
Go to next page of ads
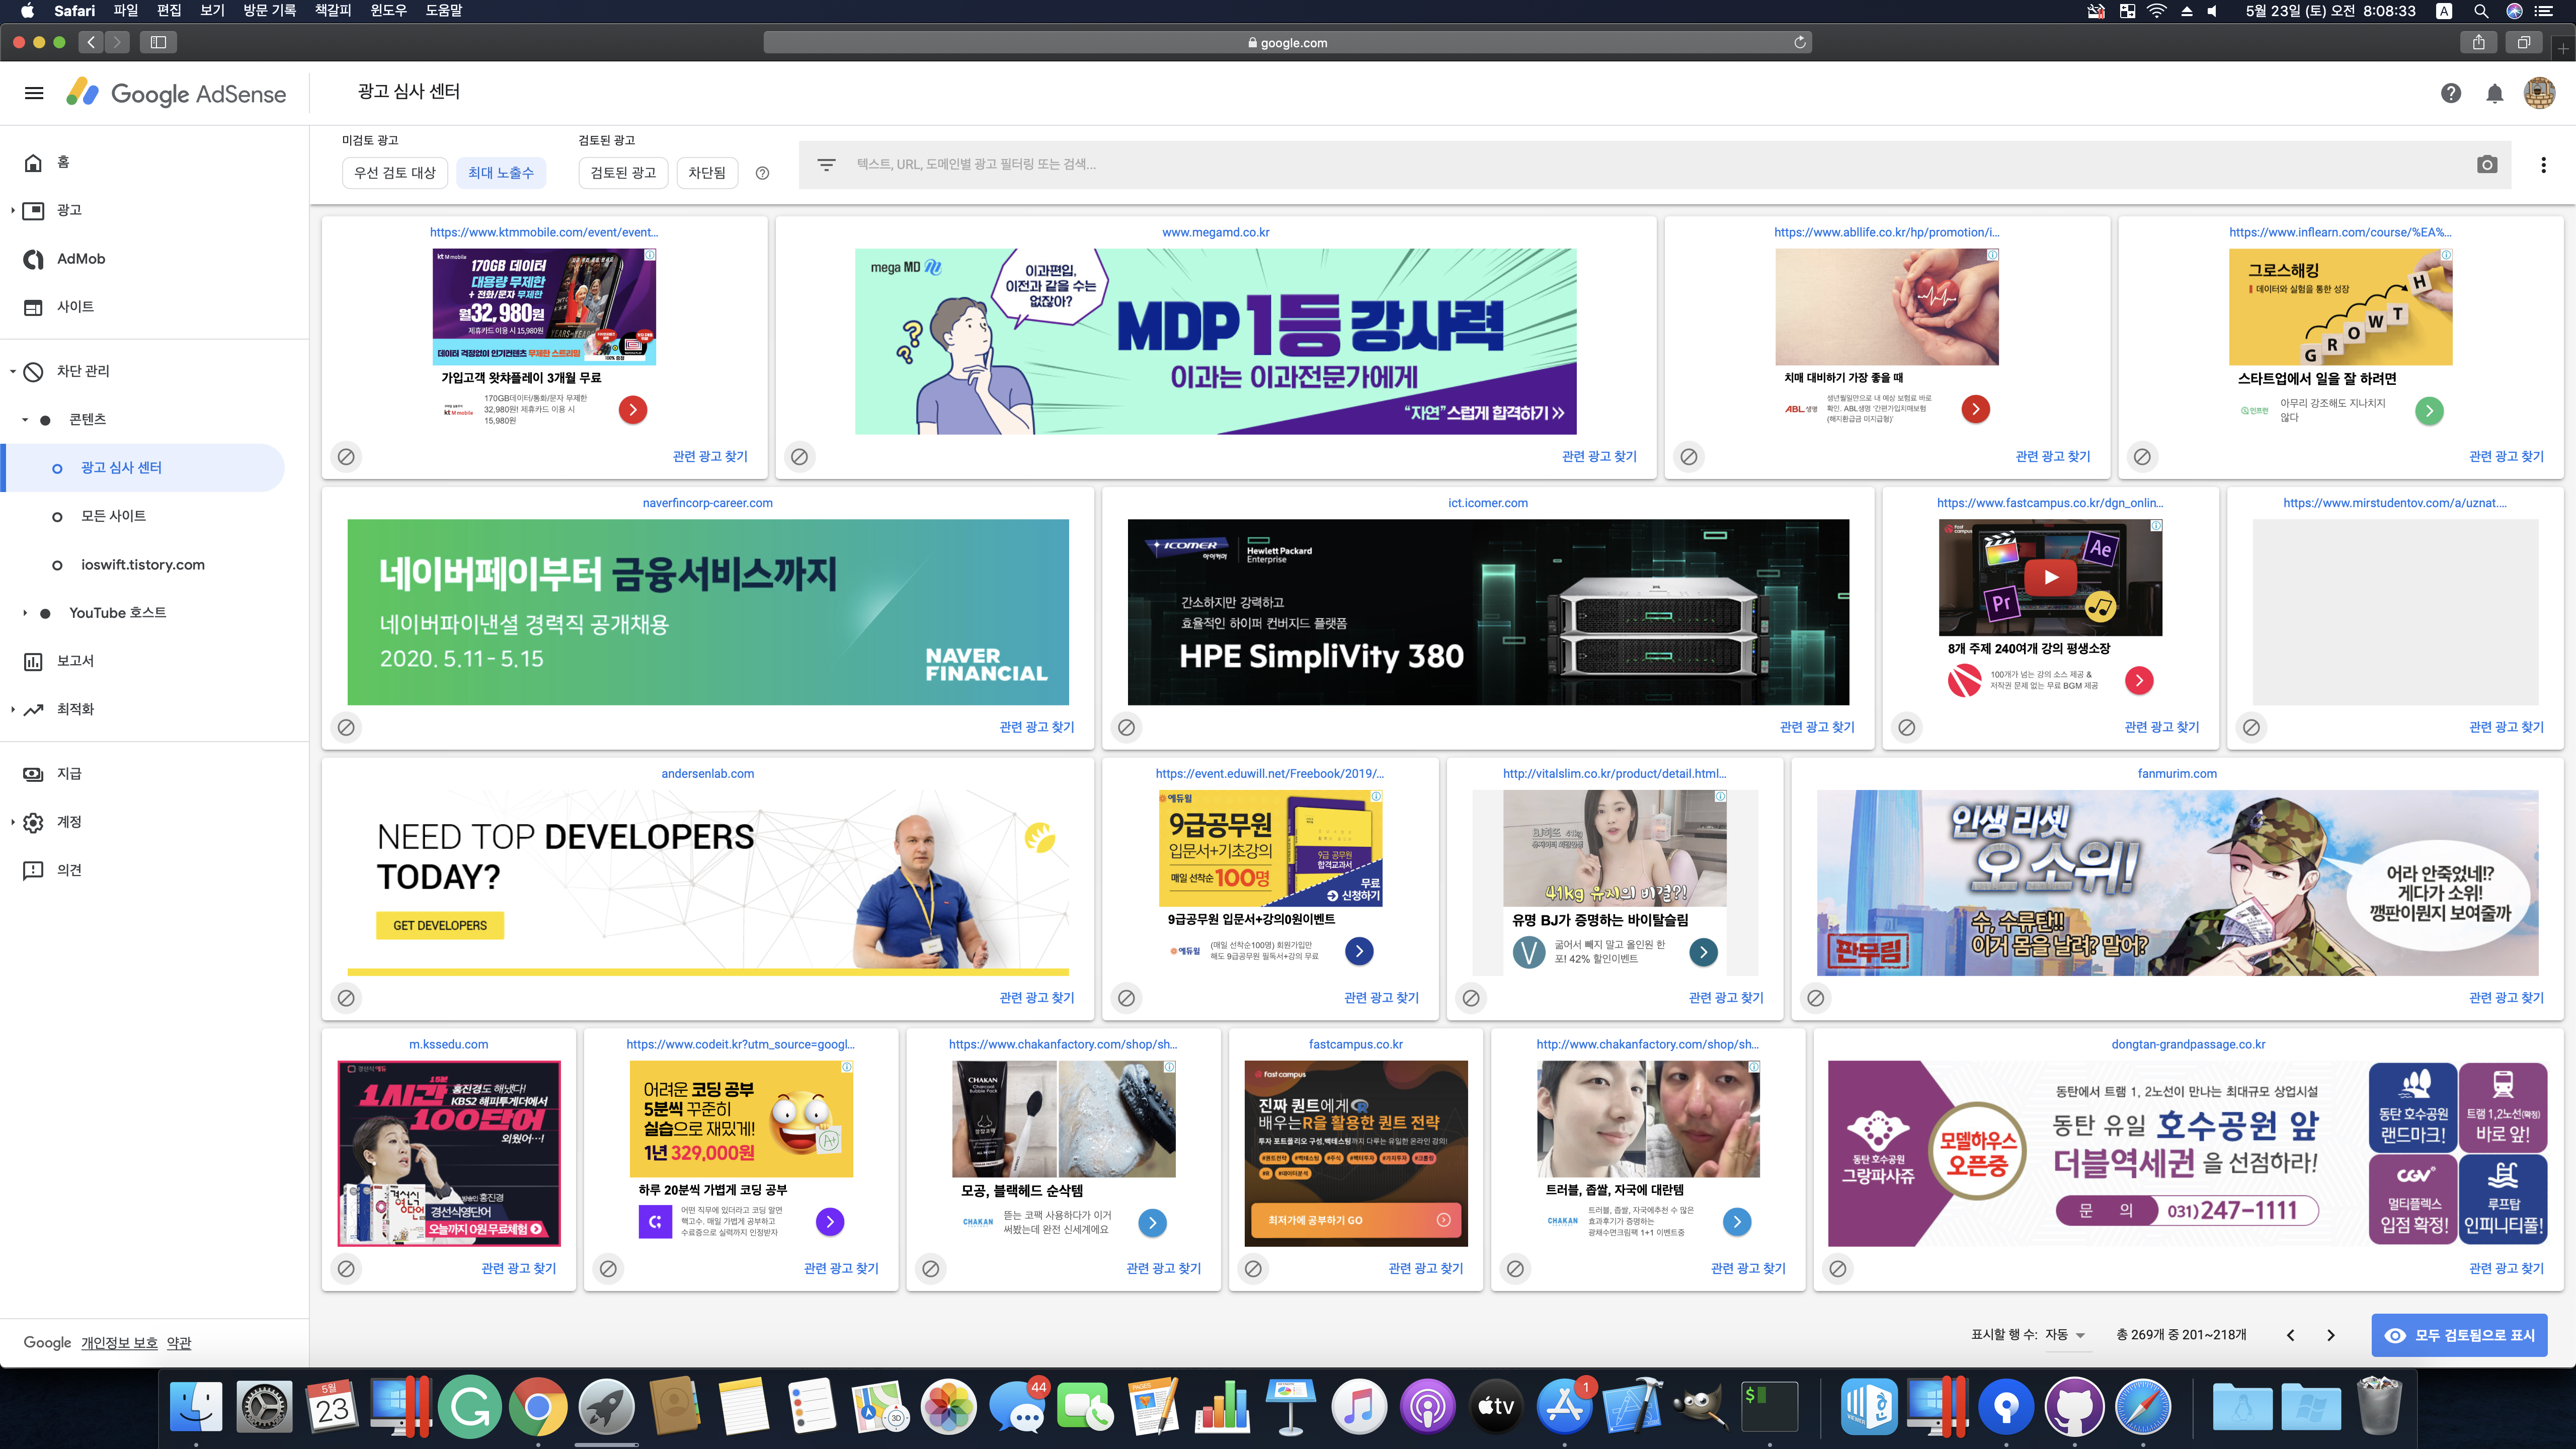[x=2330, y=1335]
